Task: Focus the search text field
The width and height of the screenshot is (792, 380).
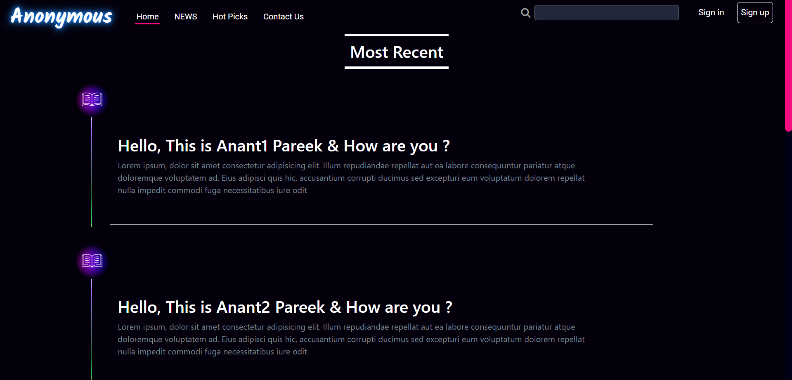Action: [x=606, y=13]
